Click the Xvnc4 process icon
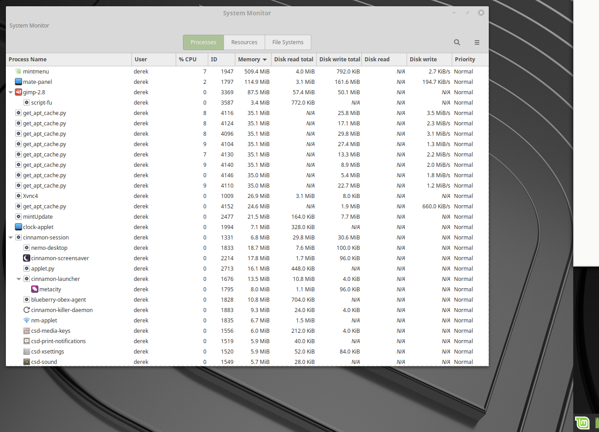 click(19, 196)
